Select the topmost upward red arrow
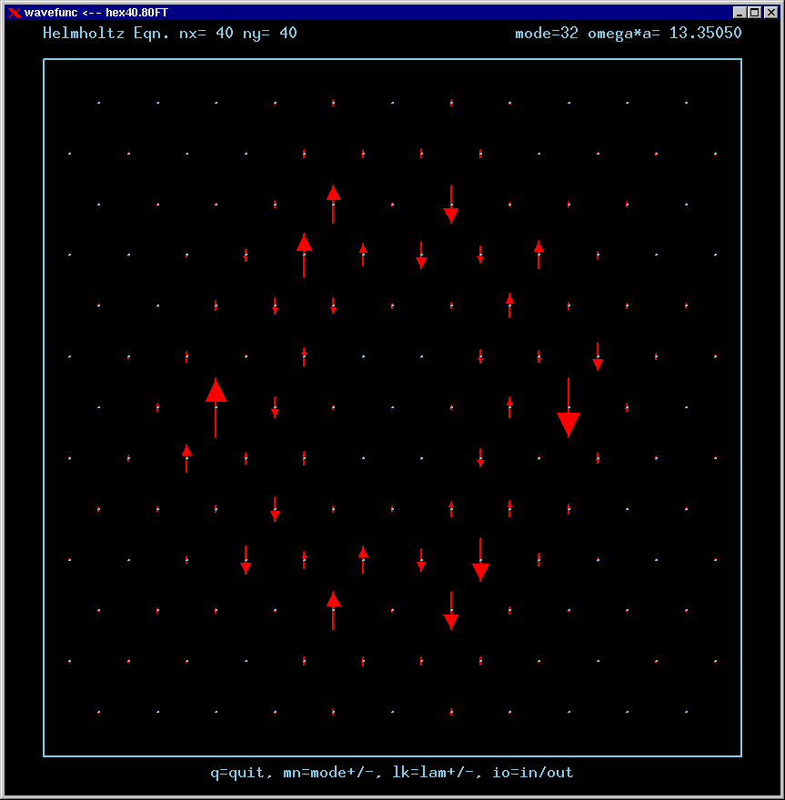This screenshot has height=800, width=785. coord(334,204)
